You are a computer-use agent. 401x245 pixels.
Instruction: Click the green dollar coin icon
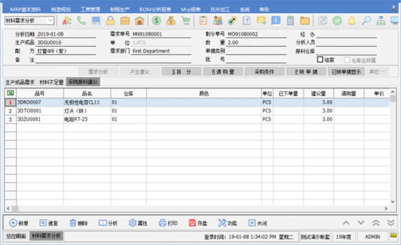(x=156, y=21)
